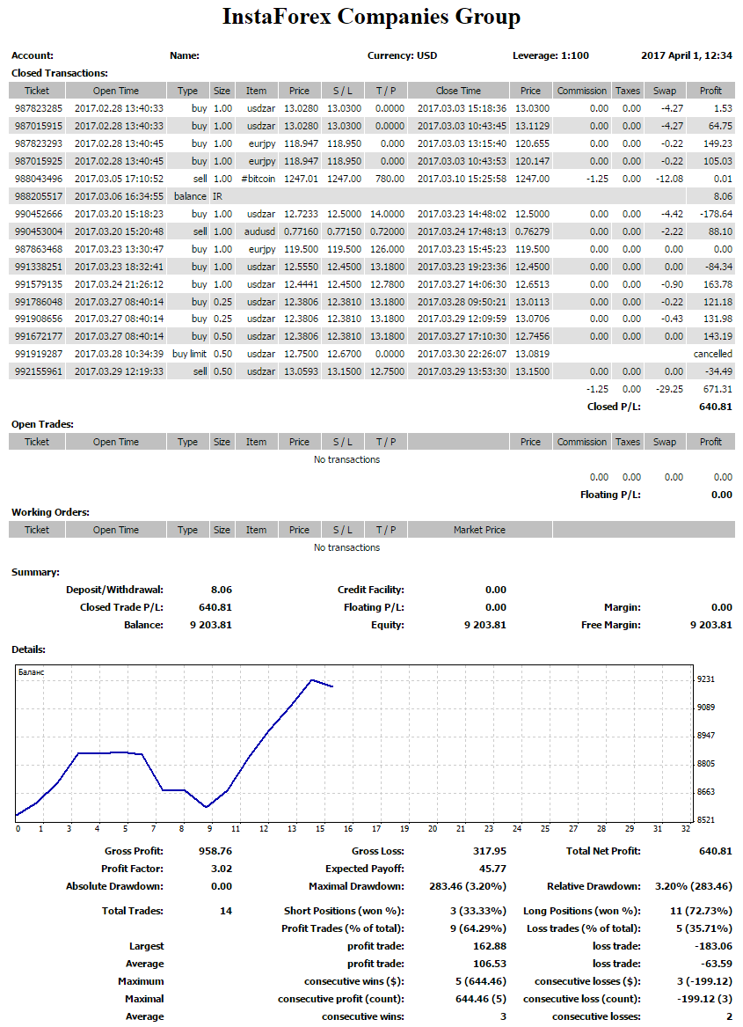The width and height of the screenshot is (743, 1027).
Task: Select consecutive profit value "644.46 (5)"
Action: 481,1000
